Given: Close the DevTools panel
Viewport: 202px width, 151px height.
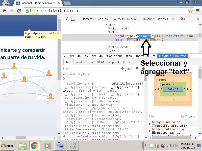Looking at the screenshot, I should pyautogui.click(x=198, y=19).
